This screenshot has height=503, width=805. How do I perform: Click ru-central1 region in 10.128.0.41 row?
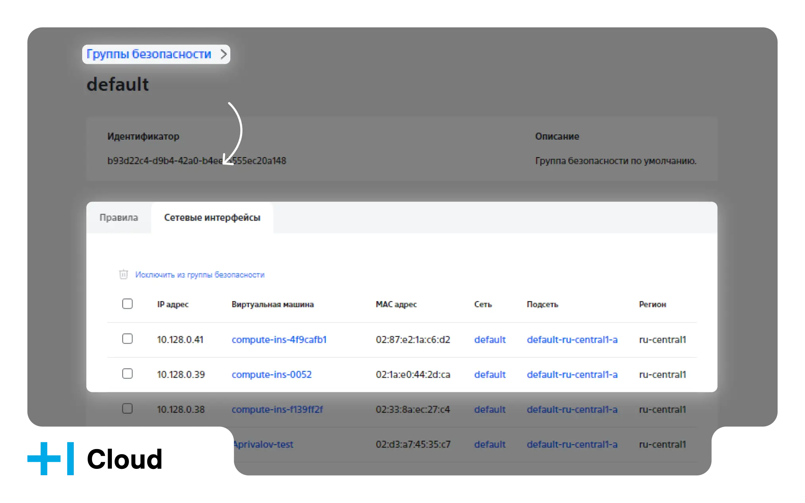pos(662,340)
